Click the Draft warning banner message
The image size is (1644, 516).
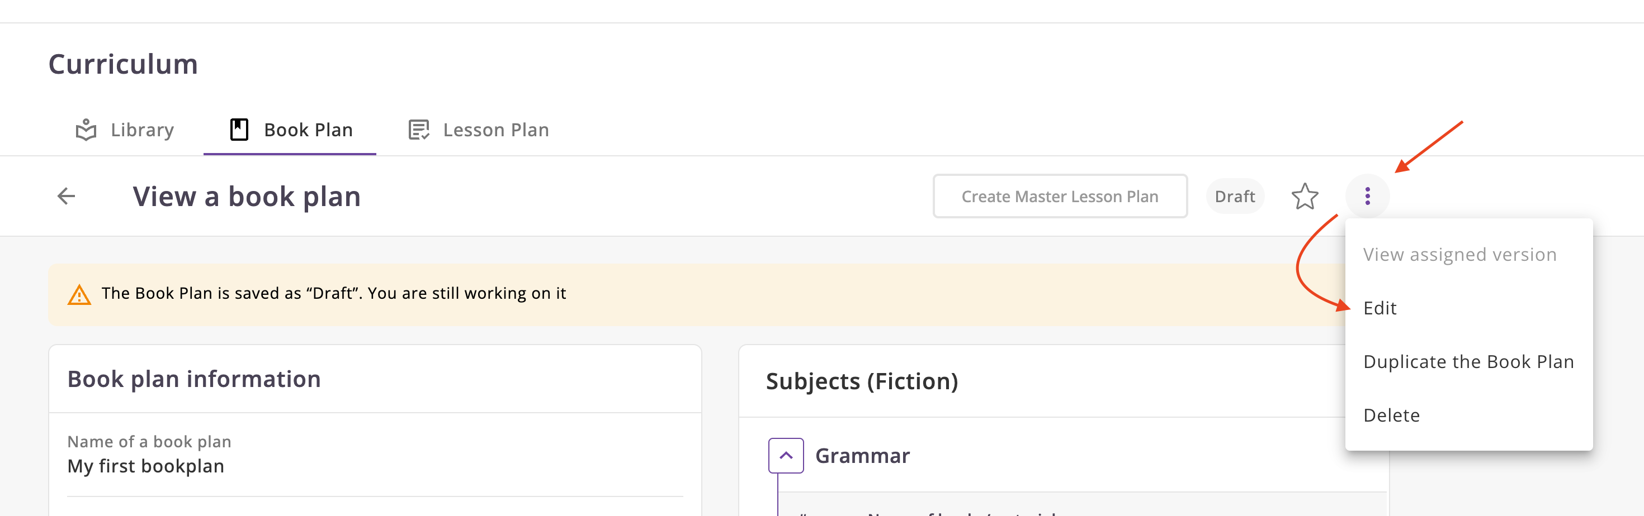coord(333,293)
